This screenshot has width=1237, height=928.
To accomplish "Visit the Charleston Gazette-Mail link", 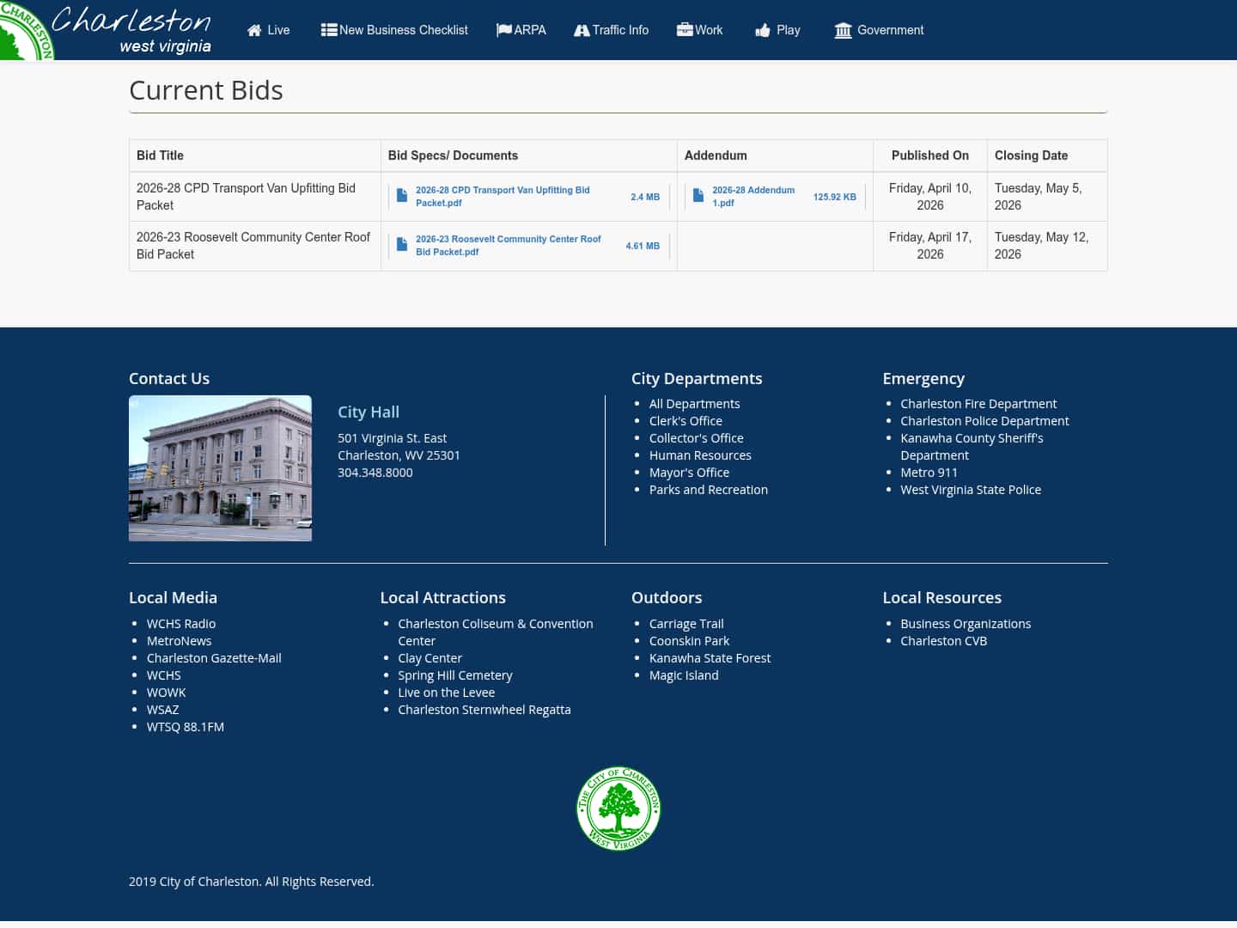I will click(214, 657).
